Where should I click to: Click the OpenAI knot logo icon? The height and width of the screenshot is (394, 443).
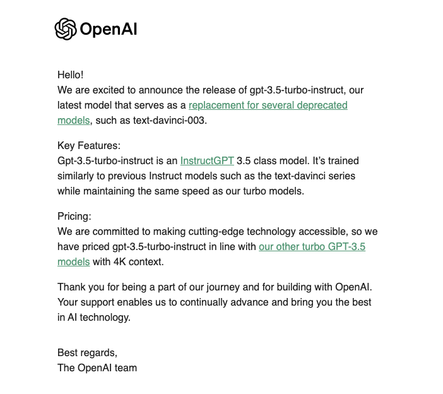(65, 29)
